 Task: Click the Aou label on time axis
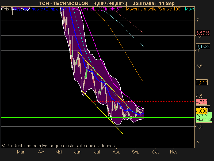(x=116, y=152)
